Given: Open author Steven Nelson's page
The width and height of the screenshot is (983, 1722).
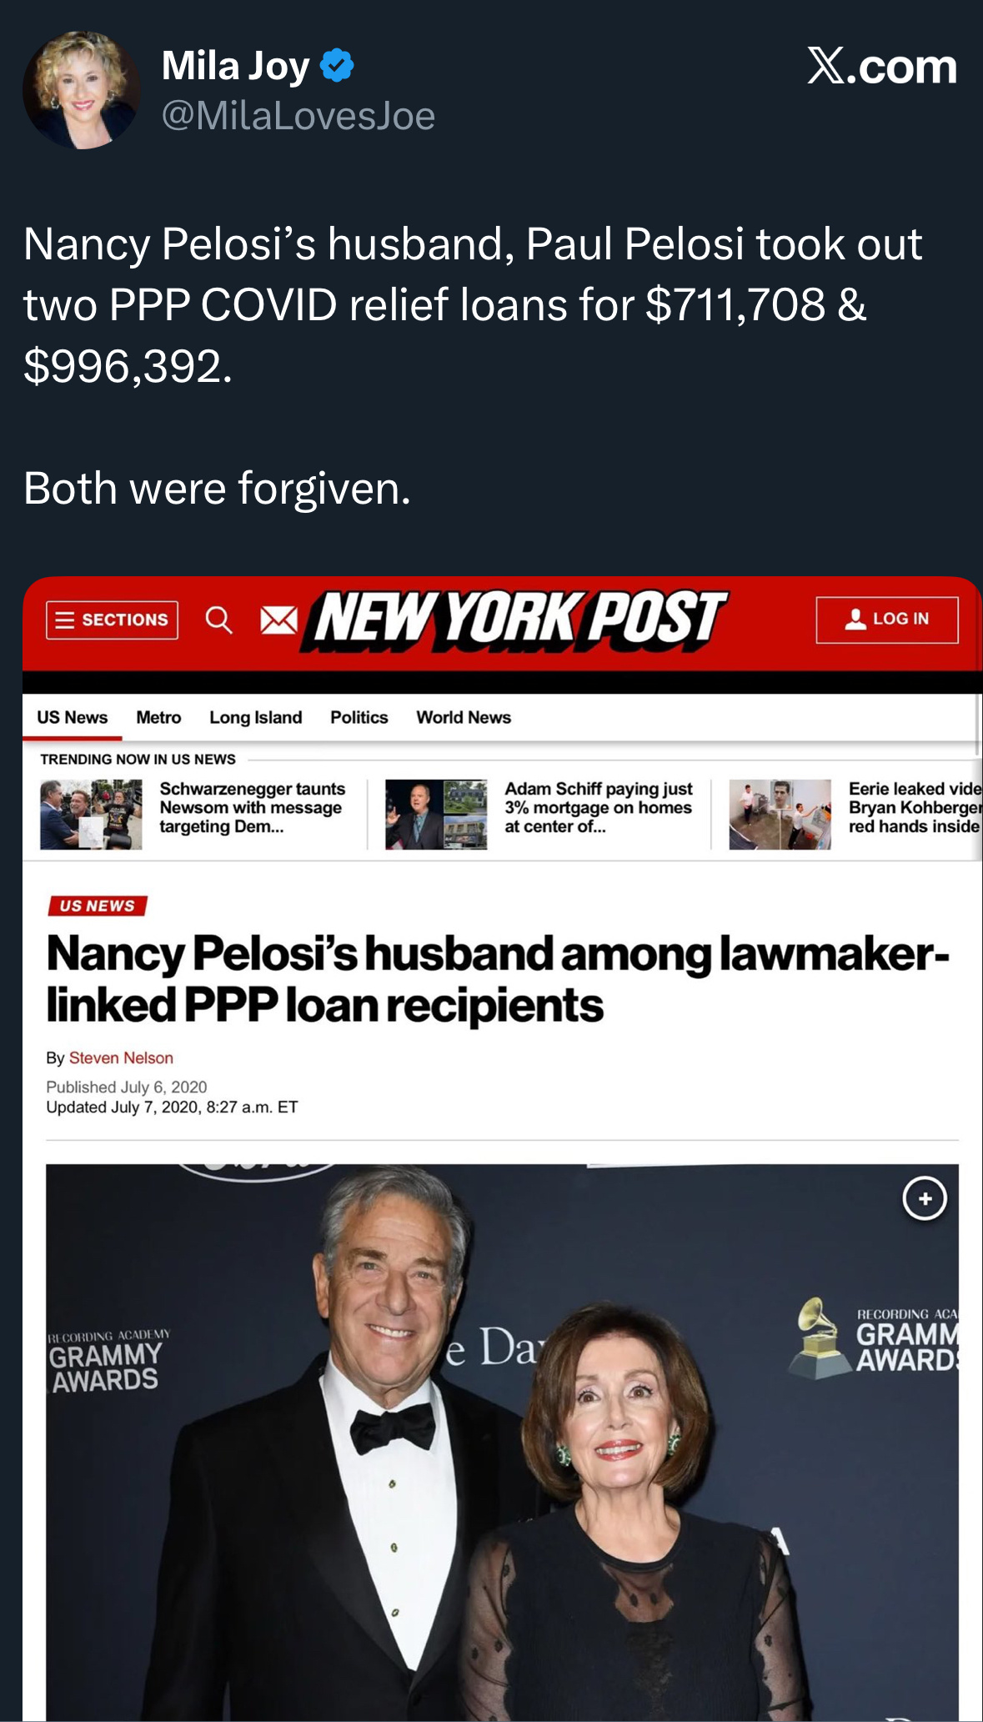Looking at the screenshot, I should point(121,1057).
